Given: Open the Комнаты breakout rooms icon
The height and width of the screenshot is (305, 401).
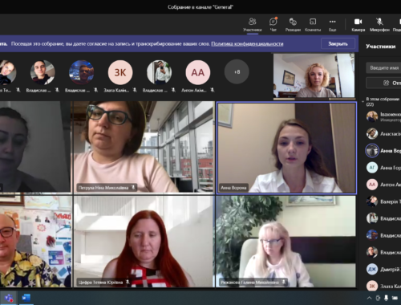Looking at the screenshot, I should [x=313, y=24].
